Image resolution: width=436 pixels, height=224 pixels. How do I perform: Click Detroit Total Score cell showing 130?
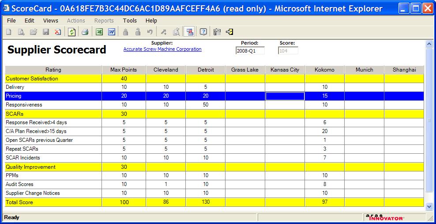click(206, 202)
